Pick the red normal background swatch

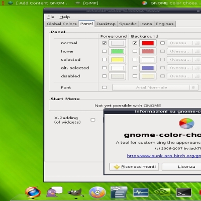coord(148,43)
